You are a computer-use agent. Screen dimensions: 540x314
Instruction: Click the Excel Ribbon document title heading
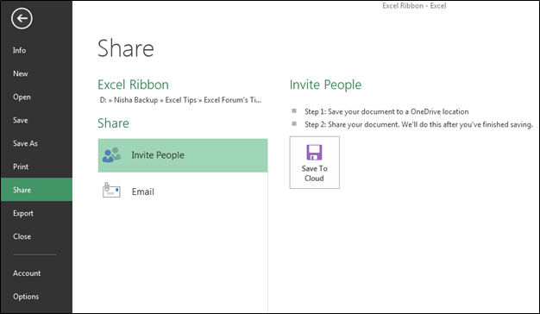134,85
